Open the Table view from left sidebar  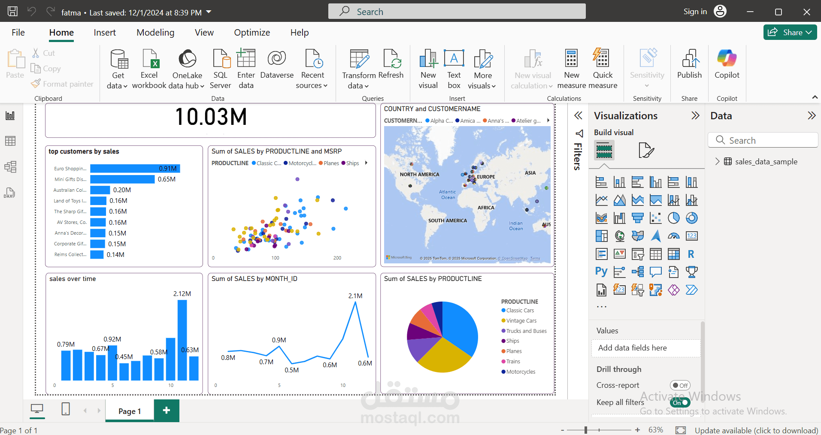pos(10,141)
